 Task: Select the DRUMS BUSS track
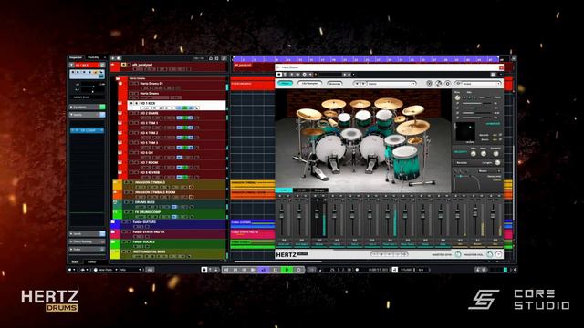click(x=174, y=204)
